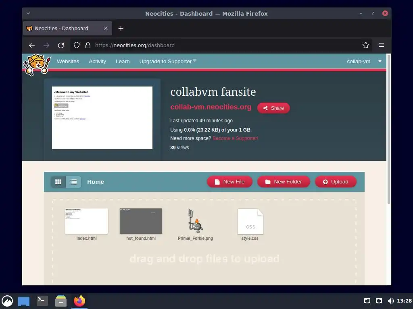The height and width of the screenshot is (309, 413).
Task: Open a new tab with the plus icon
Action: coord(121,29)
